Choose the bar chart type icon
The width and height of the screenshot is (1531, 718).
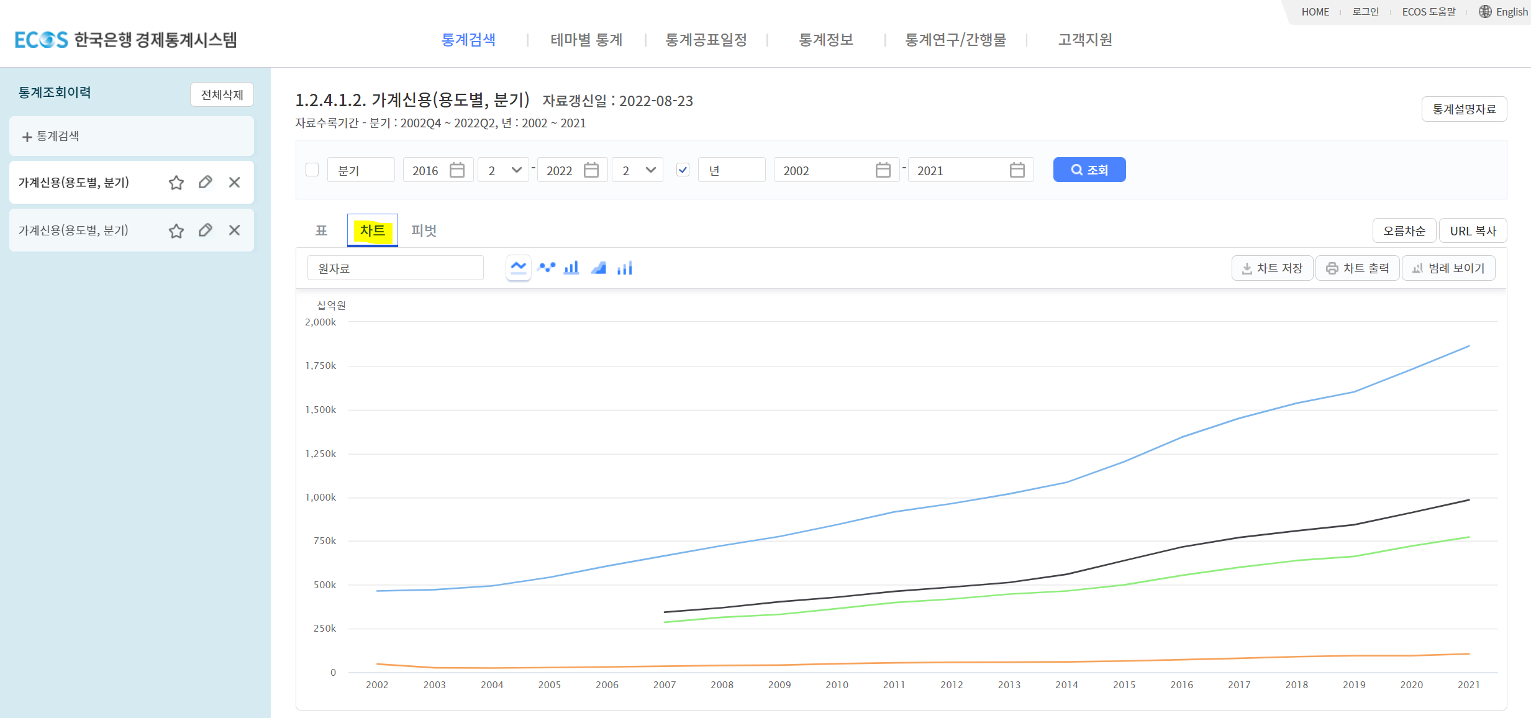pos(571,268)
